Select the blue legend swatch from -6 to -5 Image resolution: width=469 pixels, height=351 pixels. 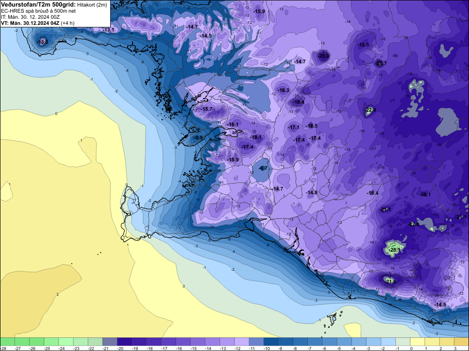tap(330, 342)
